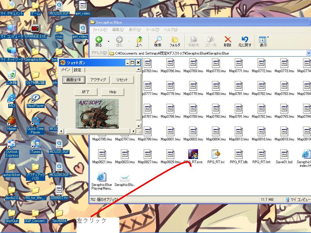Click the アクティブ capture button
This screenshot has width=311, height=233.
(x=98, y=80)
